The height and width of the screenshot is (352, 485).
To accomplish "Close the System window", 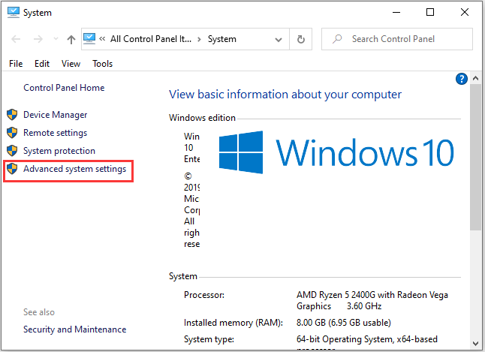I will (x=464, y=12).
